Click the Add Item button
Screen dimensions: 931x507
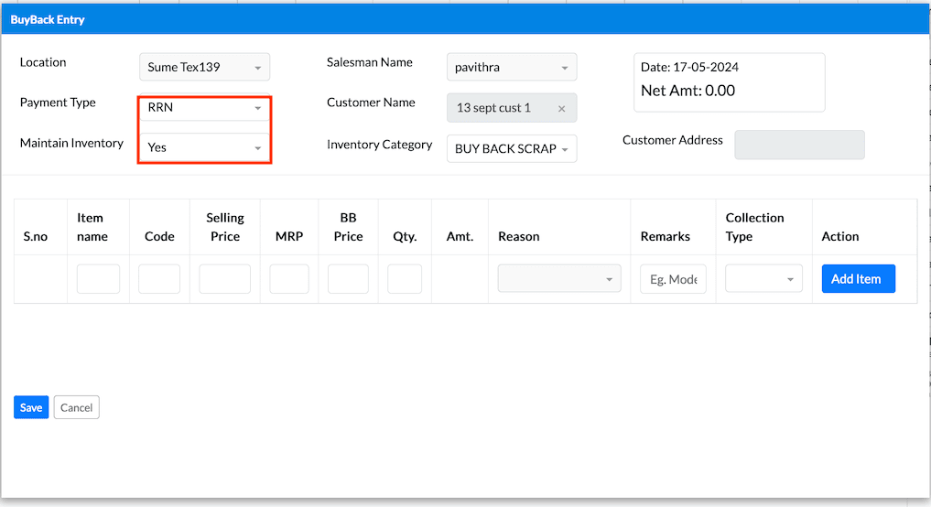tap(858, 279)
